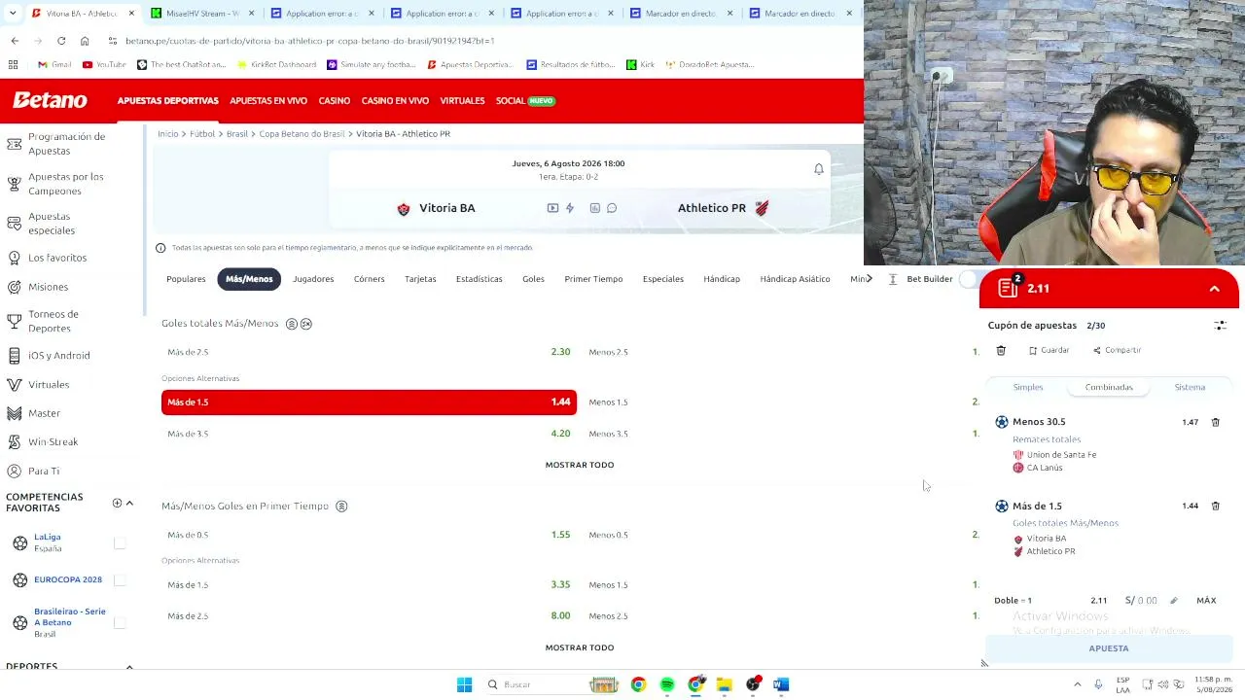Image resolution: width=1245 pixels, height=700 pixels.
Task: Click the pencil icon to edit stake
Action: (1174, 601)
